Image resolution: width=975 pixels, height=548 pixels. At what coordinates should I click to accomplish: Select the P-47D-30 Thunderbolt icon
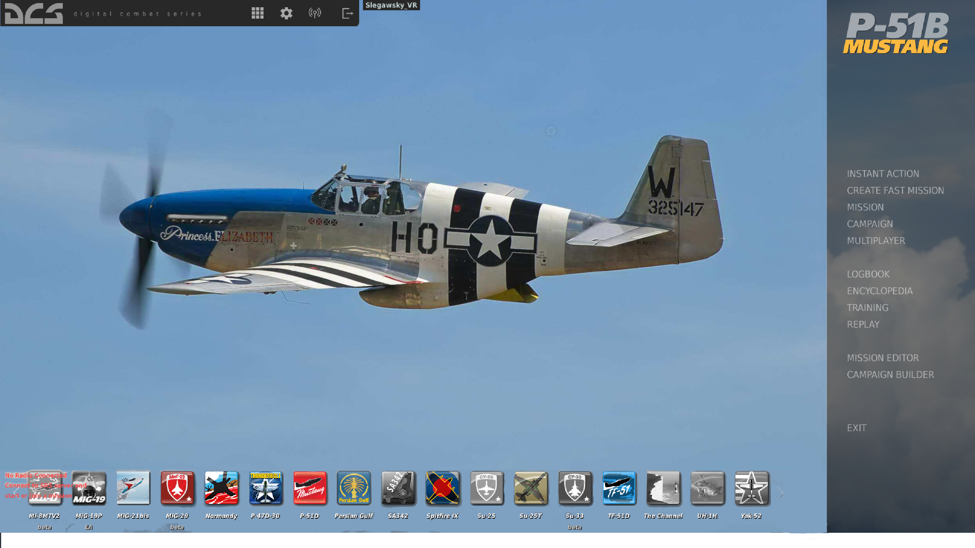click(x=265, y=488)
